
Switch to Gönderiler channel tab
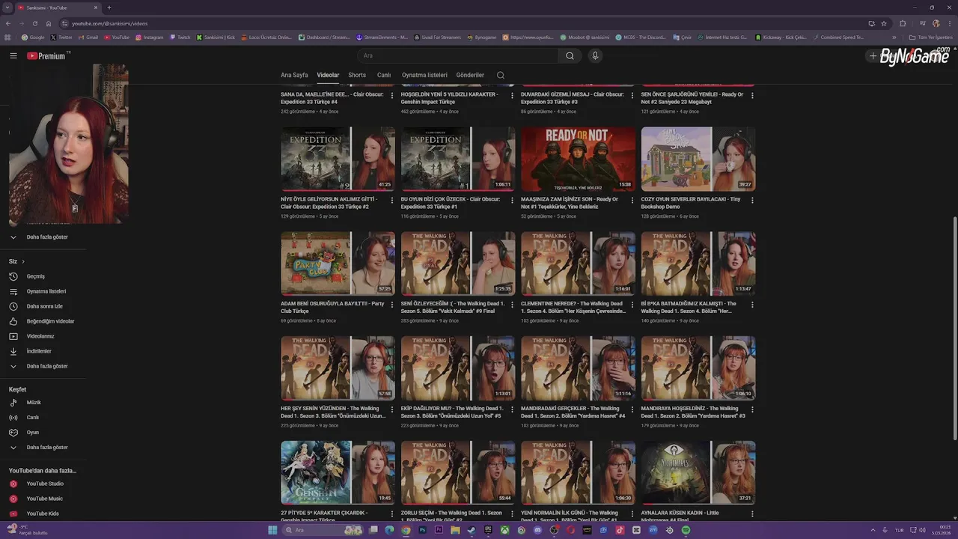(x=470, y=75)
